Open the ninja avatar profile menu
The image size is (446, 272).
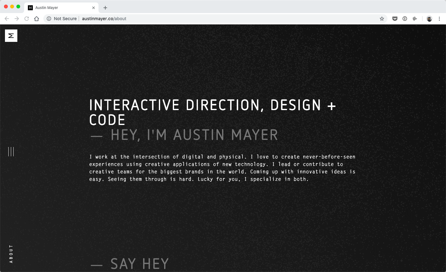tap(429, 19)
